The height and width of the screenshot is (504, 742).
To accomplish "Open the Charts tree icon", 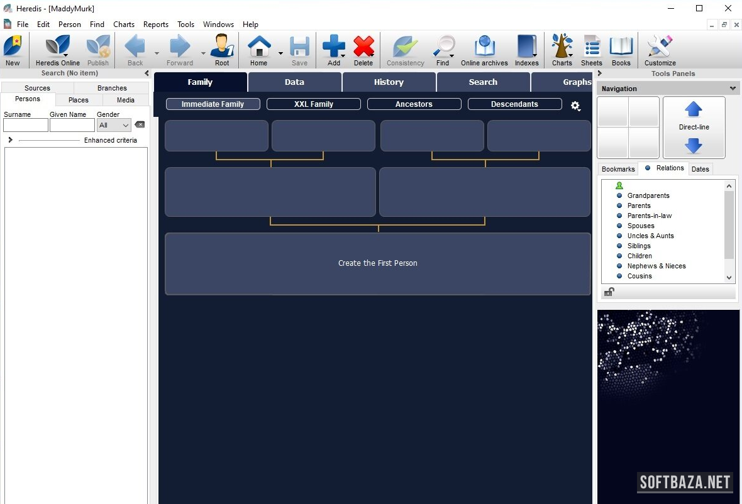I will pos(562,48).
